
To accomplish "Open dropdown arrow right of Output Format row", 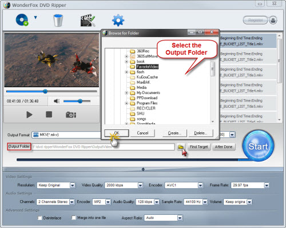I will click(232, 135).
